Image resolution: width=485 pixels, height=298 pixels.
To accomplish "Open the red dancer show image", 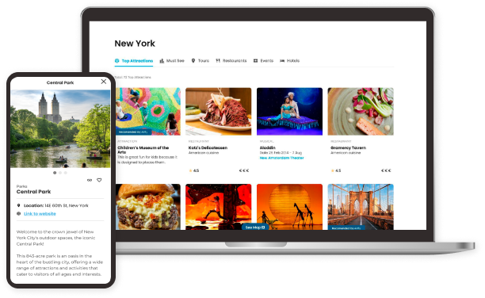I will [219, 207].
